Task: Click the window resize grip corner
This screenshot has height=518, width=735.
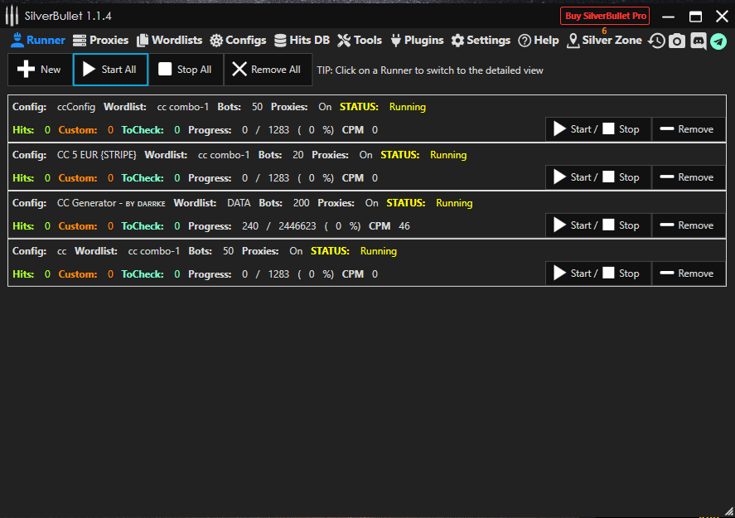Action: point(729,512)
